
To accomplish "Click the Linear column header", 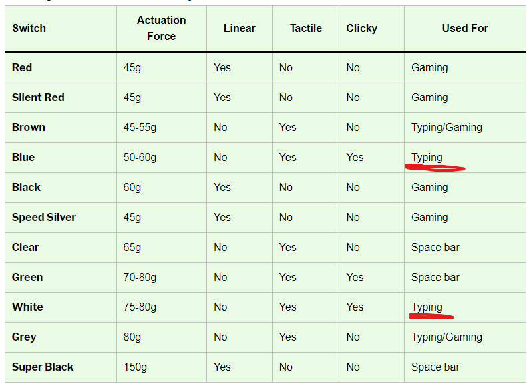I will coord(239,28).
